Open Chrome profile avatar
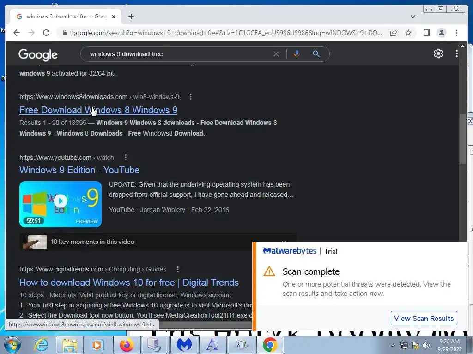 [441, 33]
